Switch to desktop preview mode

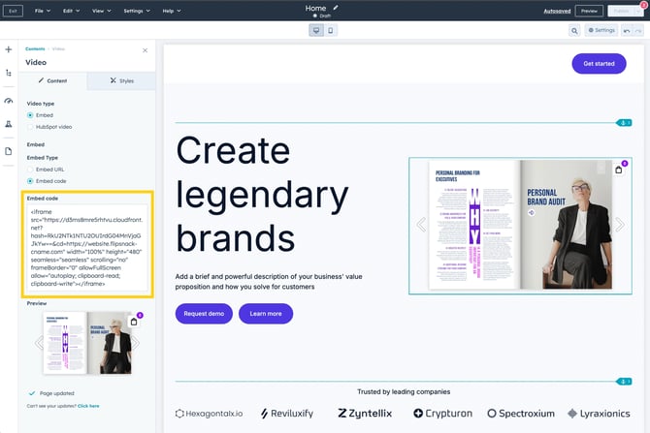point(316,30)
